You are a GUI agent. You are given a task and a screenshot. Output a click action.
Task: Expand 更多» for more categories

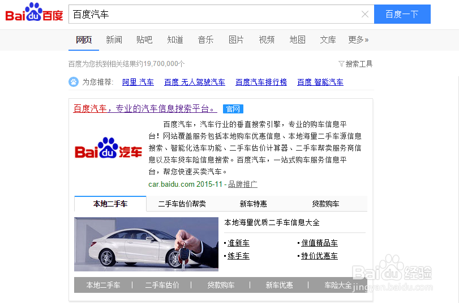pyautogui.click(x=358, y=39)
